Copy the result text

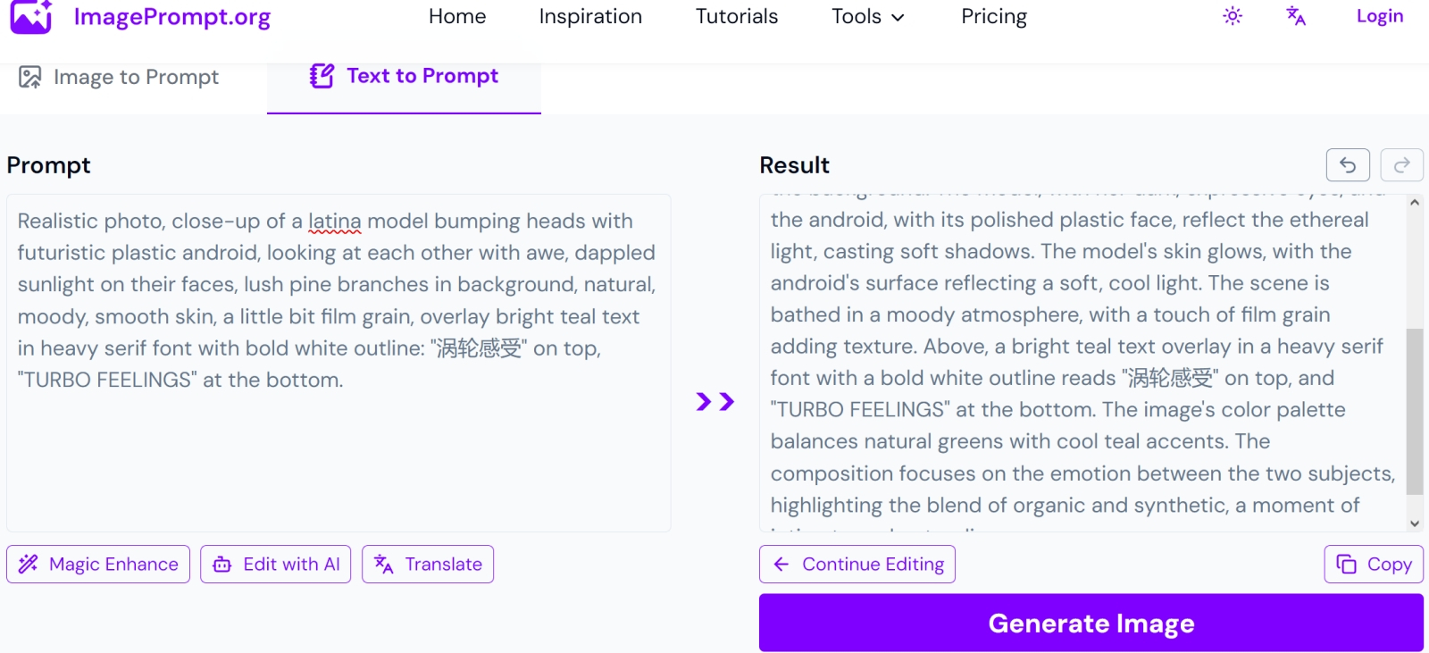[x=1374, y=565]
